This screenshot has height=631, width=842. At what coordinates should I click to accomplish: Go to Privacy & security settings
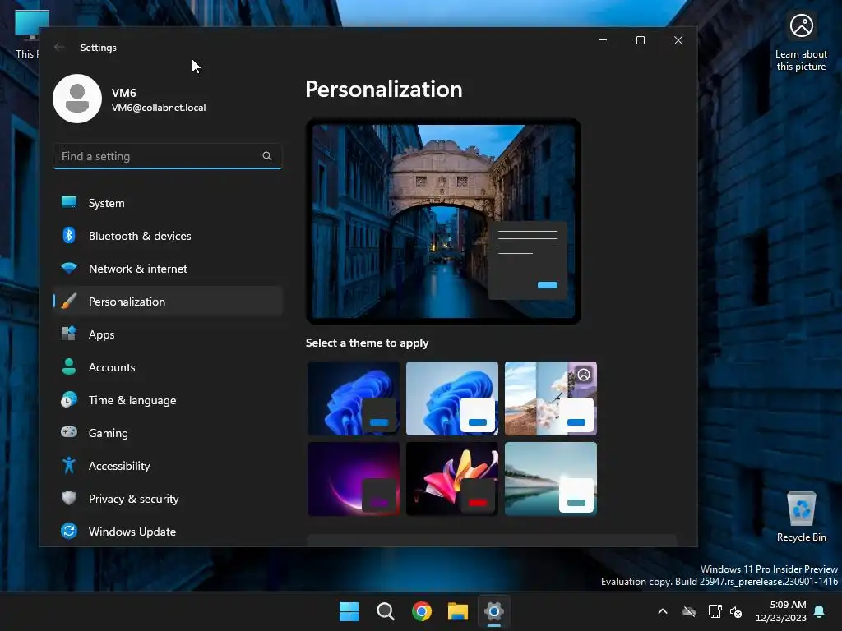(168, 499)
